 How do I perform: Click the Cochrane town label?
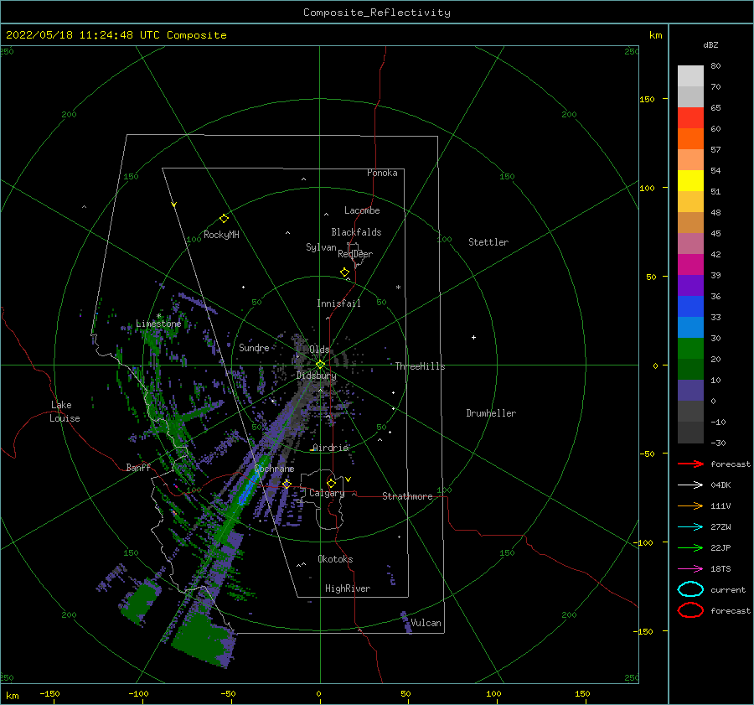tap(274, 469)
